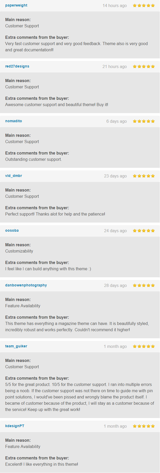Screen dimensions: 160x473
Task: Open paperweight's user profile link
Action: [x=16, y=5]
